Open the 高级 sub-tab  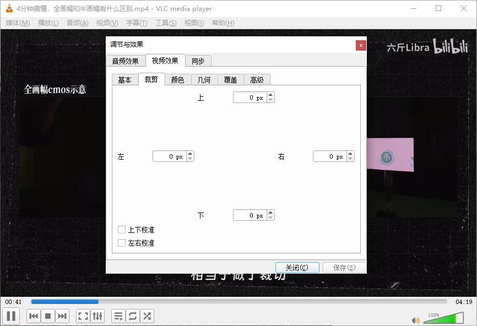[257, 80]
